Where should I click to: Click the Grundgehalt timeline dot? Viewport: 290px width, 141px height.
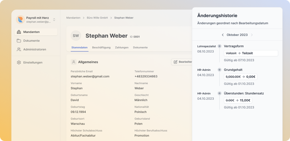[219, 70]
